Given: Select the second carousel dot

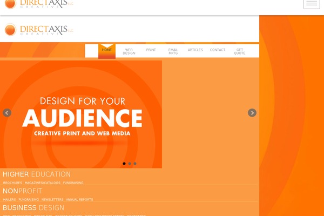Looking at the screenshot, I should [130, 164].
